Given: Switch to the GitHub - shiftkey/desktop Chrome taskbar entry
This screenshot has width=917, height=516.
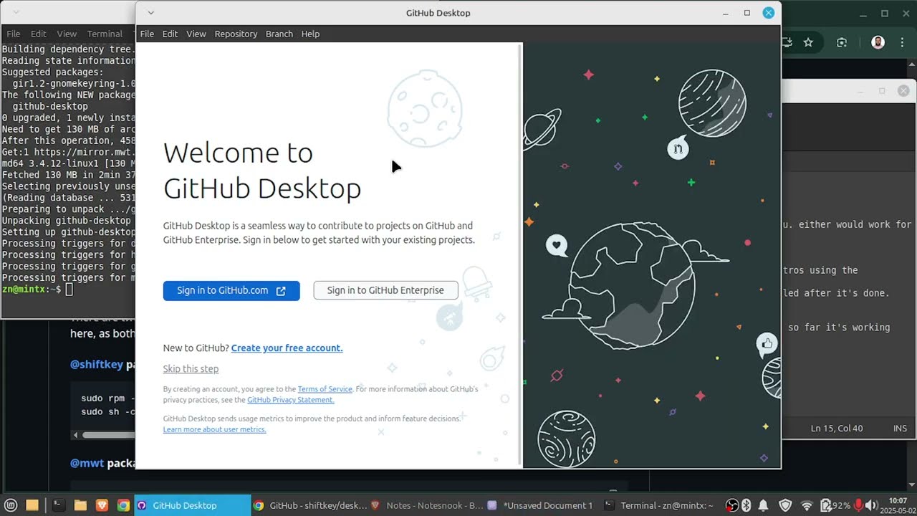Looking at the screenshot, I should coord(310,505).
